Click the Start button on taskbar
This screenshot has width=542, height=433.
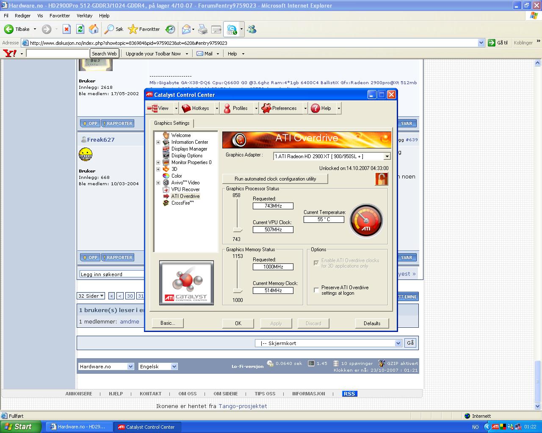point(21,427)
